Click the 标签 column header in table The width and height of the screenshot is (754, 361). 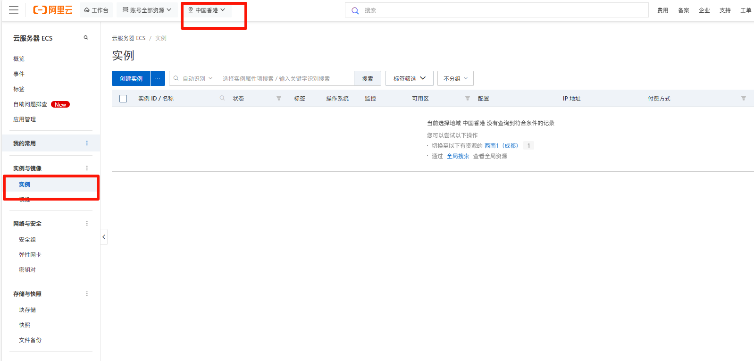pyautogui.click(x=300, y=99)
